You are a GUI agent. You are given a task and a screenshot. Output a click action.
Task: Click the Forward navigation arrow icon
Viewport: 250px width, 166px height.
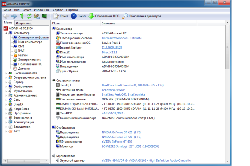point(14,16)
